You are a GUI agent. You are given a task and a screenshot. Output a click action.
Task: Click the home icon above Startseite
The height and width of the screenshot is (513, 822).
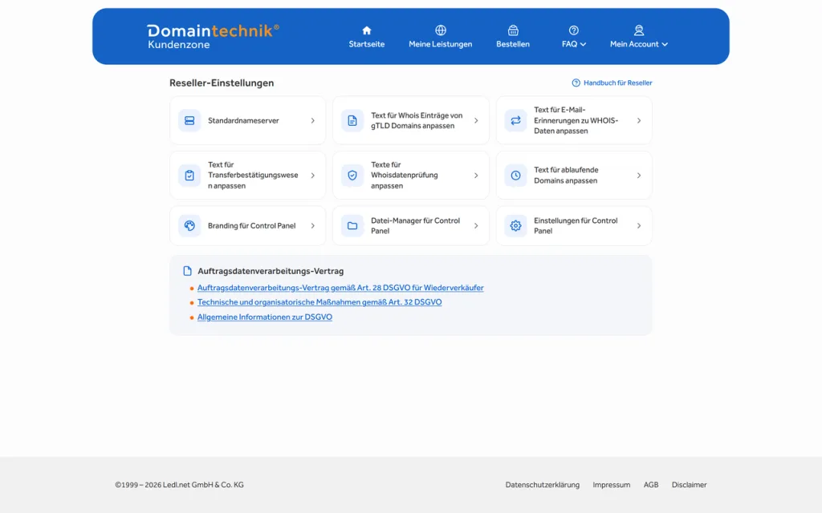(x=367, y=30)
